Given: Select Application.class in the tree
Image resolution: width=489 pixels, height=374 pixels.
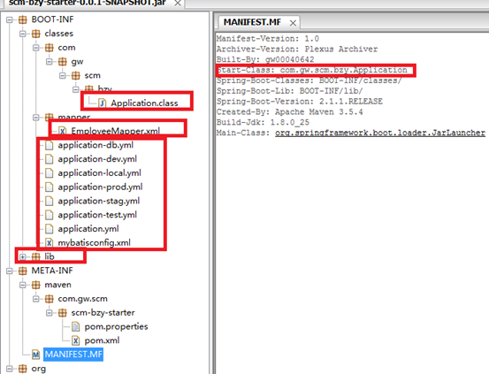Looking at the screenshot, I should point(144,103).
